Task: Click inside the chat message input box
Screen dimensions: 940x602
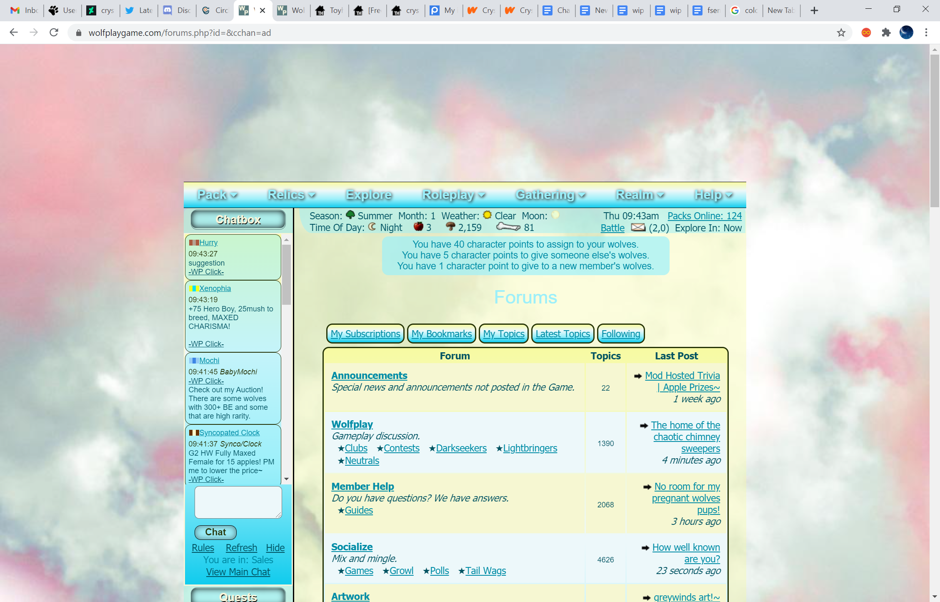Action: tap(238, 502)
